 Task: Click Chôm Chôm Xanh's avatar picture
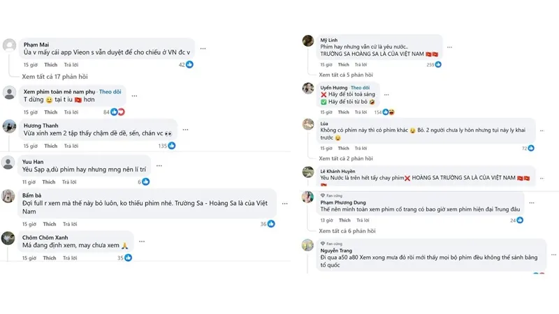[x=9, y=239]
